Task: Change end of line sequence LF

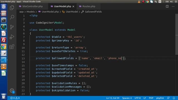Action: click(x=145, y=98)
